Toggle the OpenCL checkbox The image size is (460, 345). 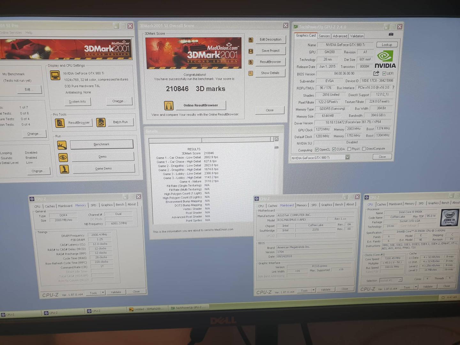(317, 149)
